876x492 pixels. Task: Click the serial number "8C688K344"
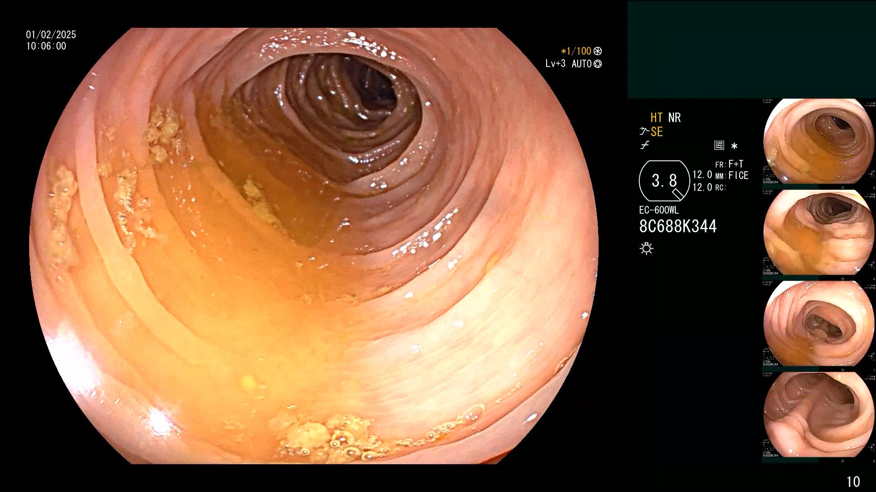coord(678,226)
